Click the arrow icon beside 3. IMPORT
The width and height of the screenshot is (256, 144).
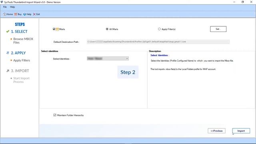(x=8, y=71)
